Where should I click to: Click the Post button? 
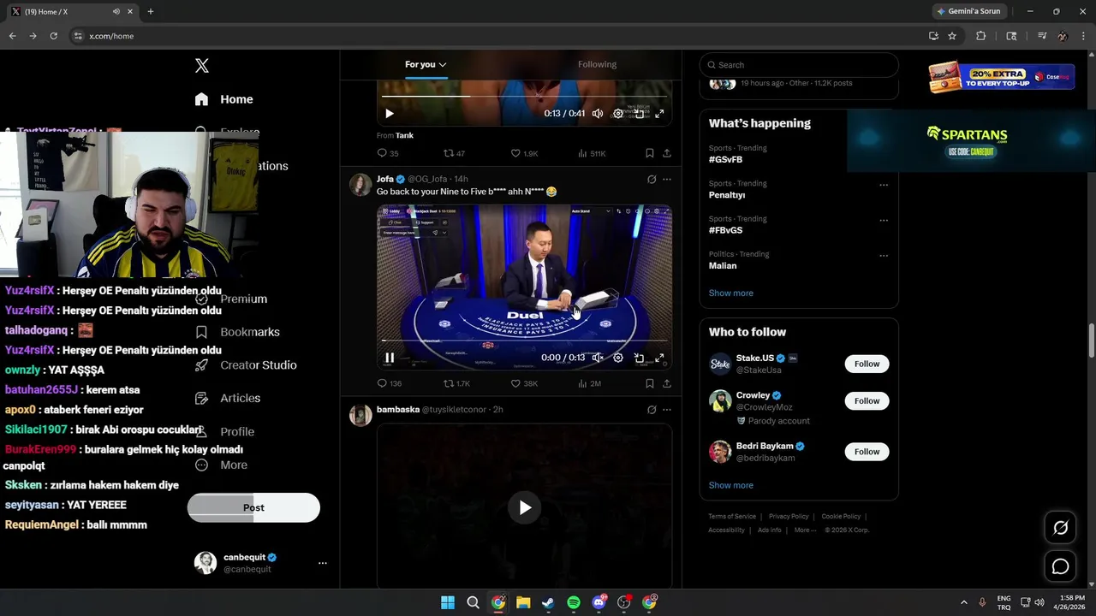coord(253,507)
